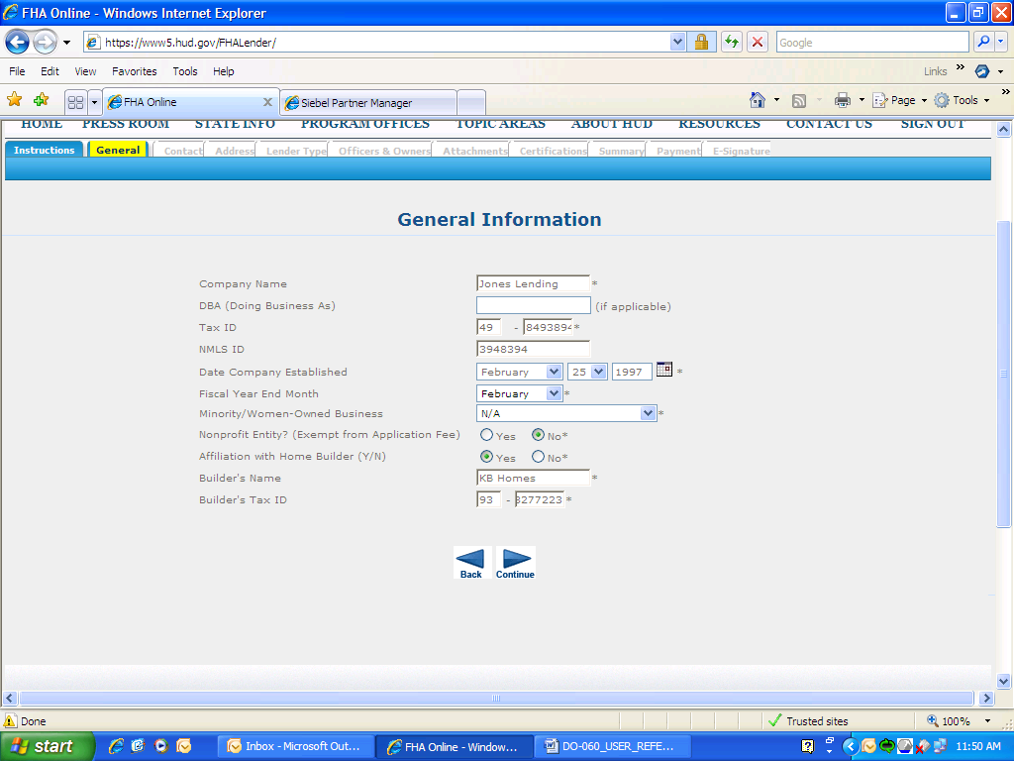Click the Outlook quick launch icon
1014x761 pixels.
coord(184,746)
